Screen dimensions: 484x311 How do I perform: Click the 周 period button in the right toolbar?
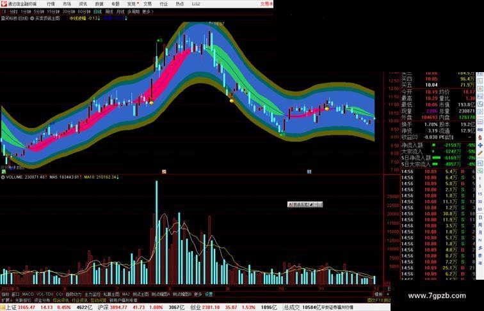point(480,225)
